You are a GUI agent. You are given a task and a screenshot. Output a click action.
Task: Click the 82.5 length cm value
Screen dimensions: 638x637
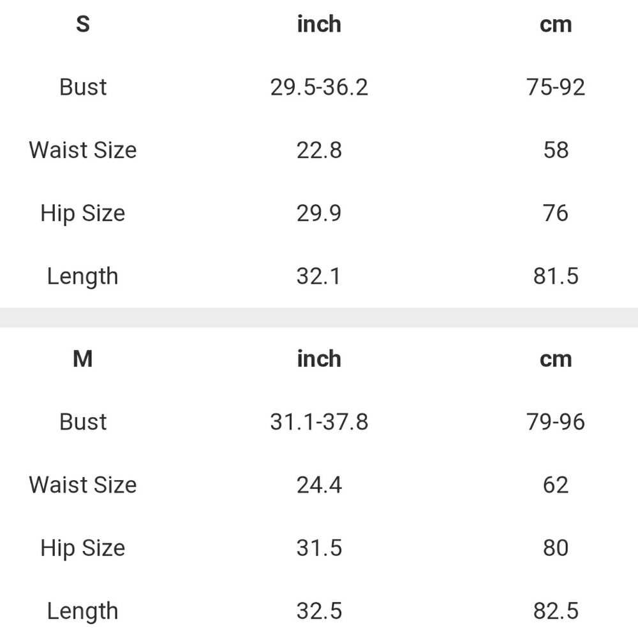[556, 611]
